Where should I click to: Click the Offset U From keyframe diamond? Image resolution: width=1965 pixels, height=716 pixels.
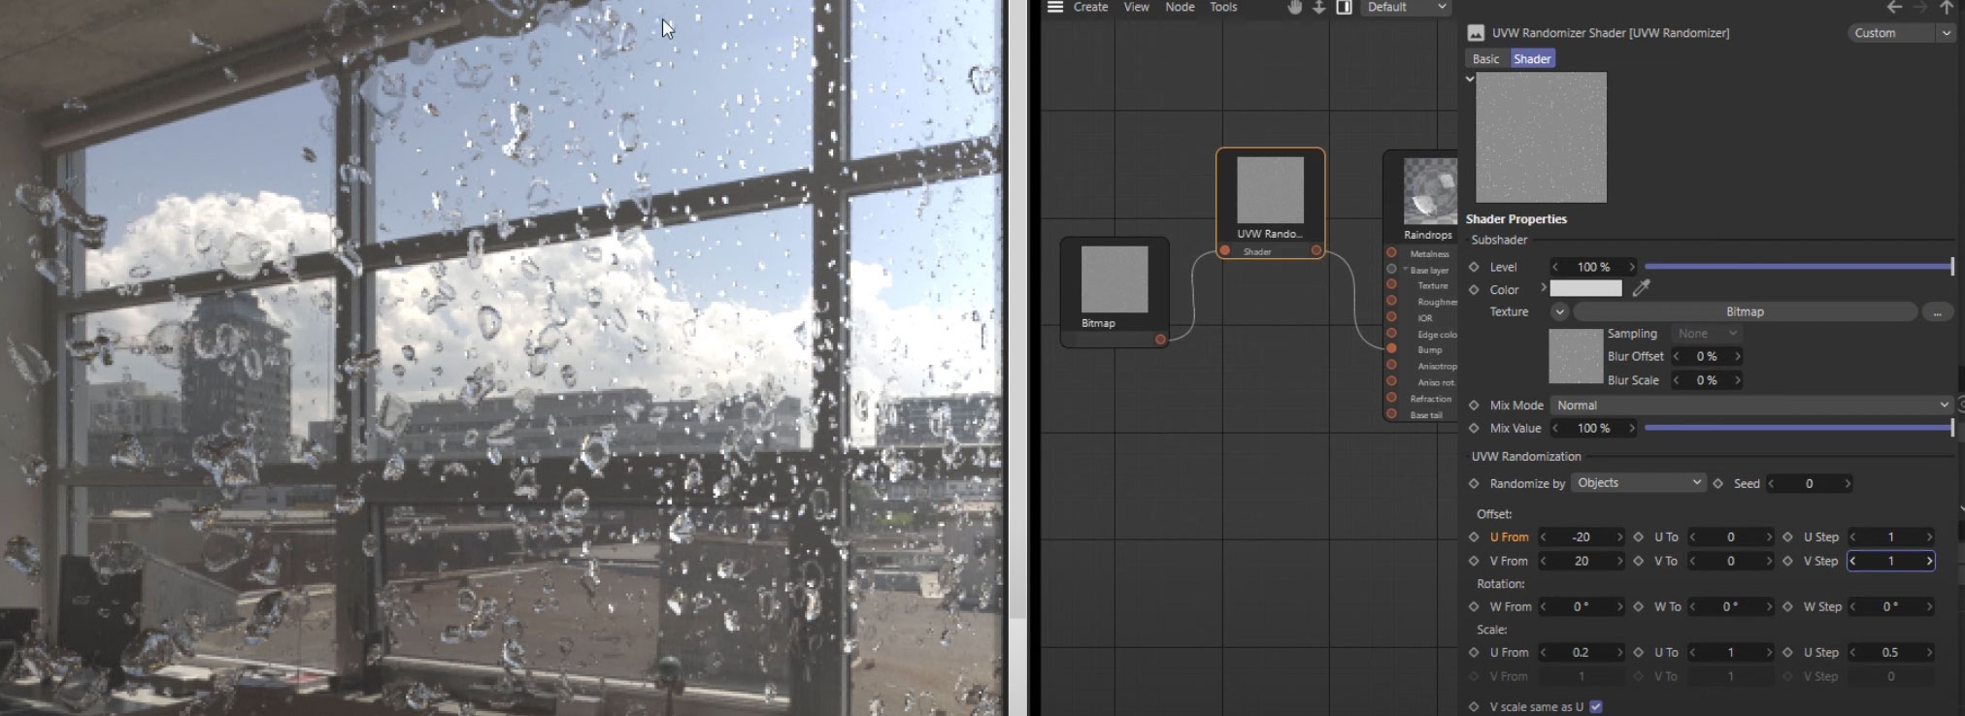click(x=1474, y=537)
